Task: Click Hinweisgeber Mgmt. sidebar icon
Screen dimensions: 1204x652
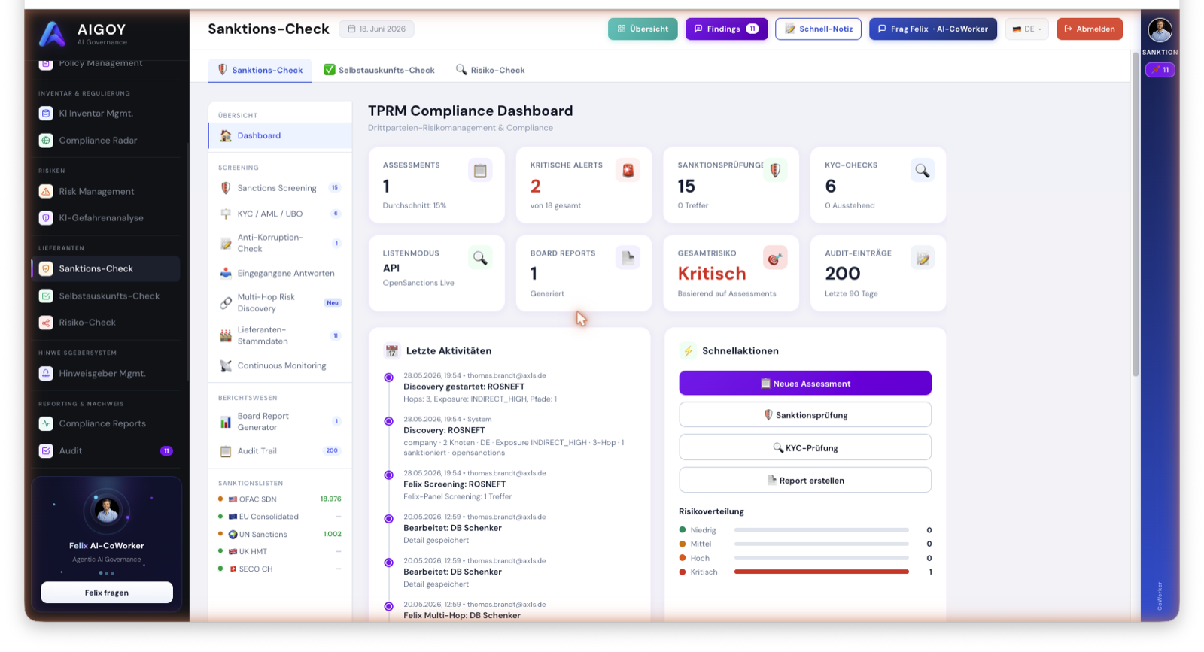Action: point(46,373)
